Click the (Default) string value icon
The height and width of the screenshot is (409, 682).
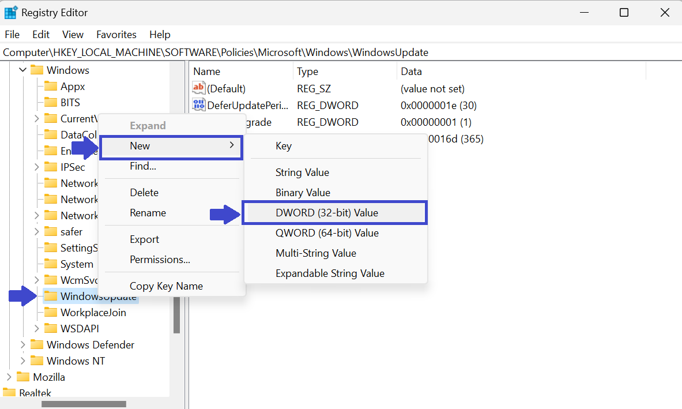(x=199, y=89)
